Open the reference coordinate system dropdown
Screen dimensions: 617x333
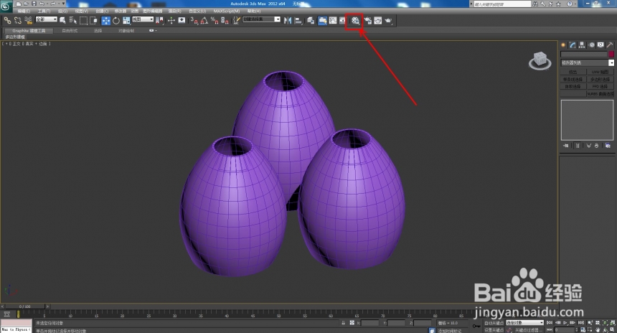click(143, 19)
